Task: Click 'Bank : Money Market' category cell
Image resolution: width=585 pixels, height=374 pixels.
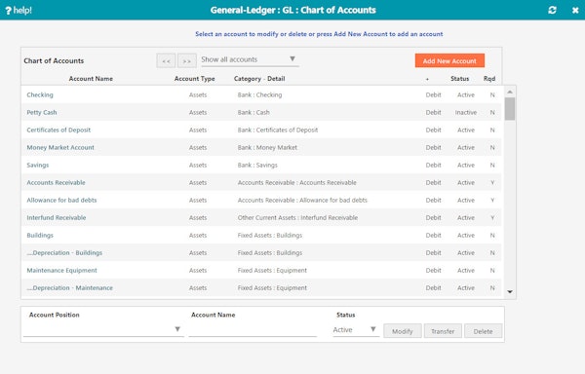Action: tap(267, 147)
